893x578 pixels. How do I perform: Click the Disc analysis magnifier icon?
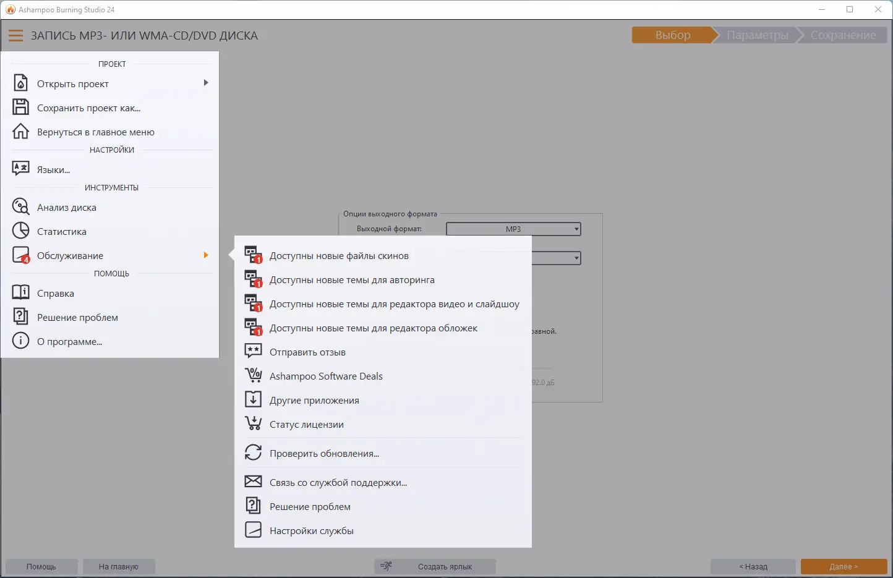(20, 207)
